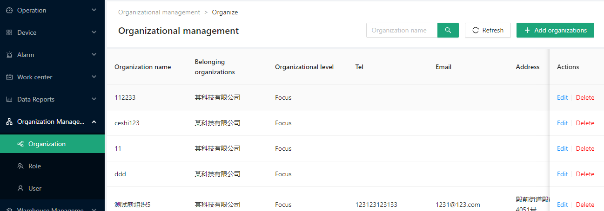Delete the organization named 11
This screenshot has height=211, width=604.
pyautogui.click(x=585, y=148)
